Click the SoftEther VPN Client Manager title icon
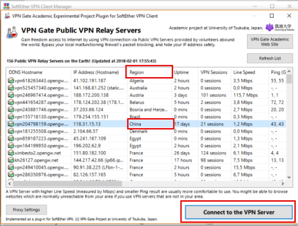 tap(6, 6)
